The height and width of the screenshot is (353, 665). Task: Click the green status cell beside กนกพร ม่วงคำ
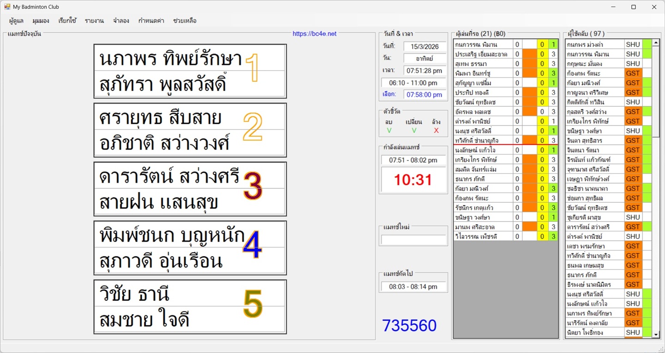[647, 44]
